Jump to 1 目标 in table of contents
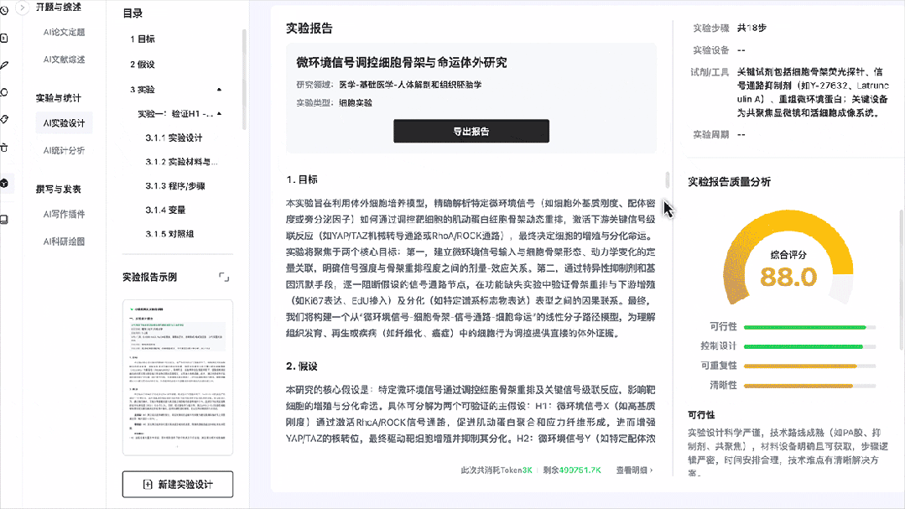The width and height of the screenshot is (905, 509). coord(143,39)
